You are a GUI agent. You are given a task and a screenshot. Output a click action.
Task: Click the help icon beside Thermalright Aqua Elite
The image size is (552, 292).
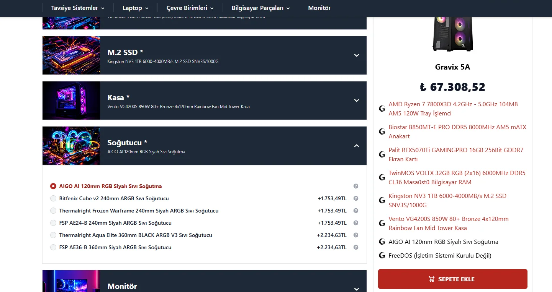(x=355, y=235)
